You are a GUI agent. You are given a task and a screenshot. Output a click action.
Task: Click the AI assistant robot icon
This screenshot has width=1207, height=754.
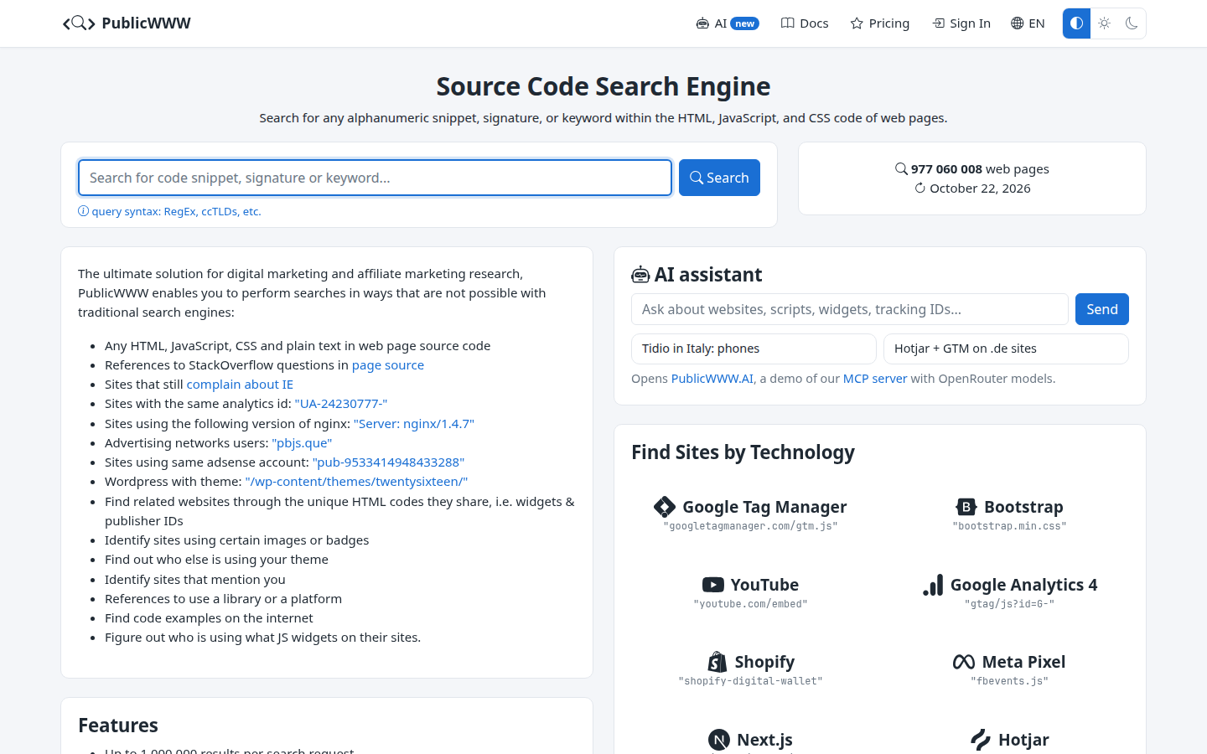(x=640, y=275)
